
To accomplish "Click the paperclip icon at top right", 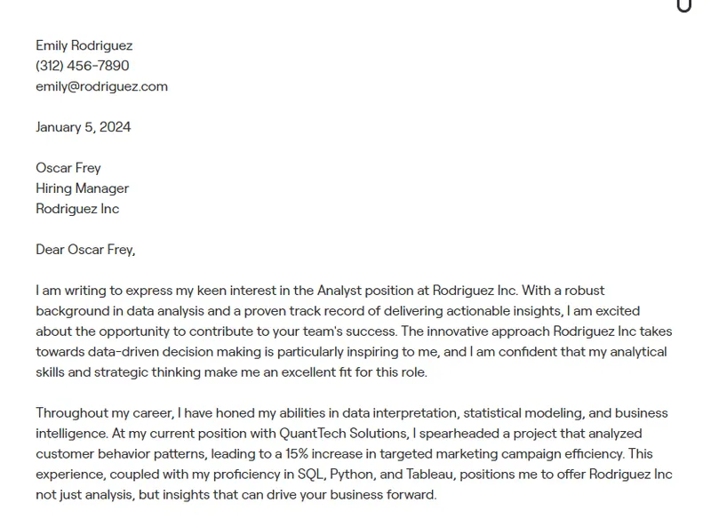I will click(x=683, y=5).
